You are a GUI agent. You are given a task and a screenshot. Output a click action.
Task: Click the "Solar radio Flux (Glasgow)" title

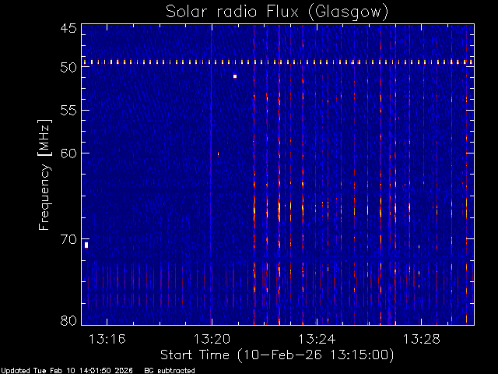pos(277,12)
